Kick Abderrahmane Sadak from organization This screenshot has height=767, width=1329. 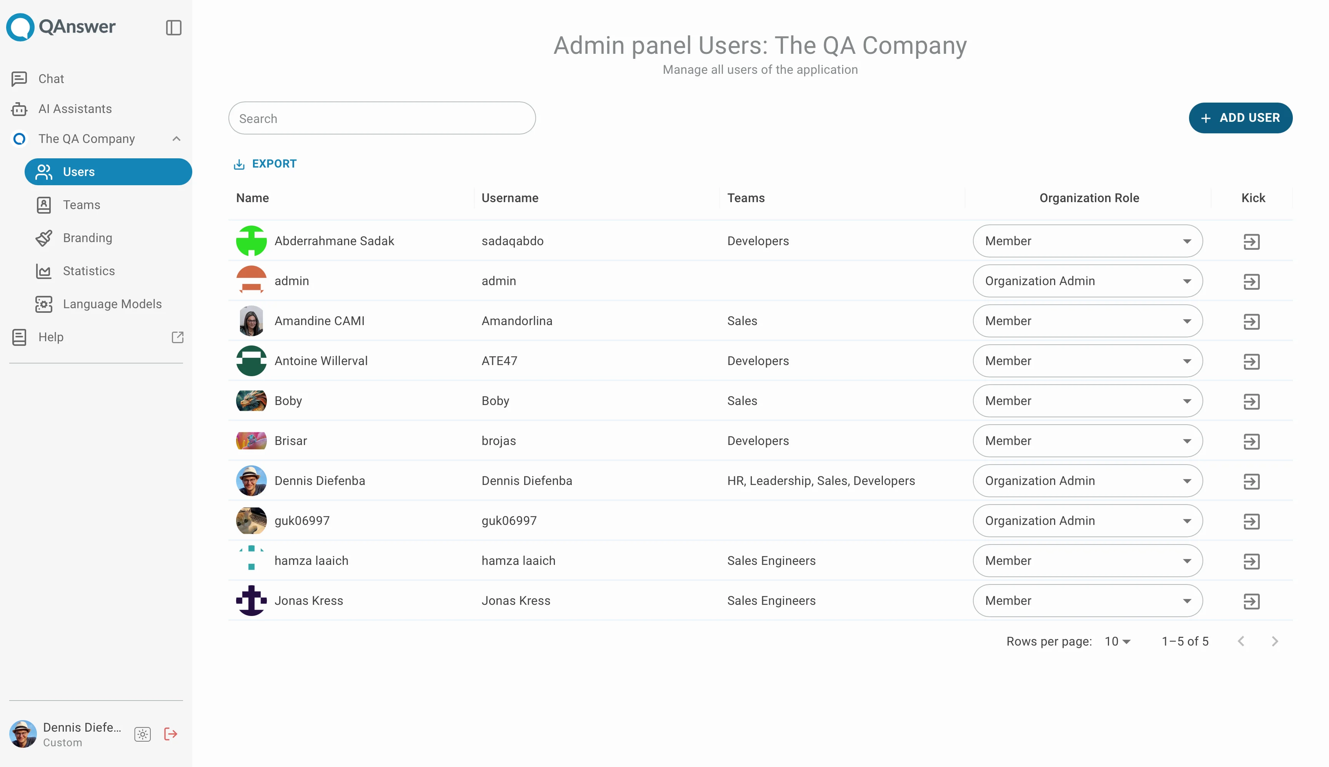pos(1251,242)
